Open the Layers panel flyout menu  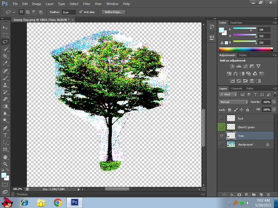275,89
